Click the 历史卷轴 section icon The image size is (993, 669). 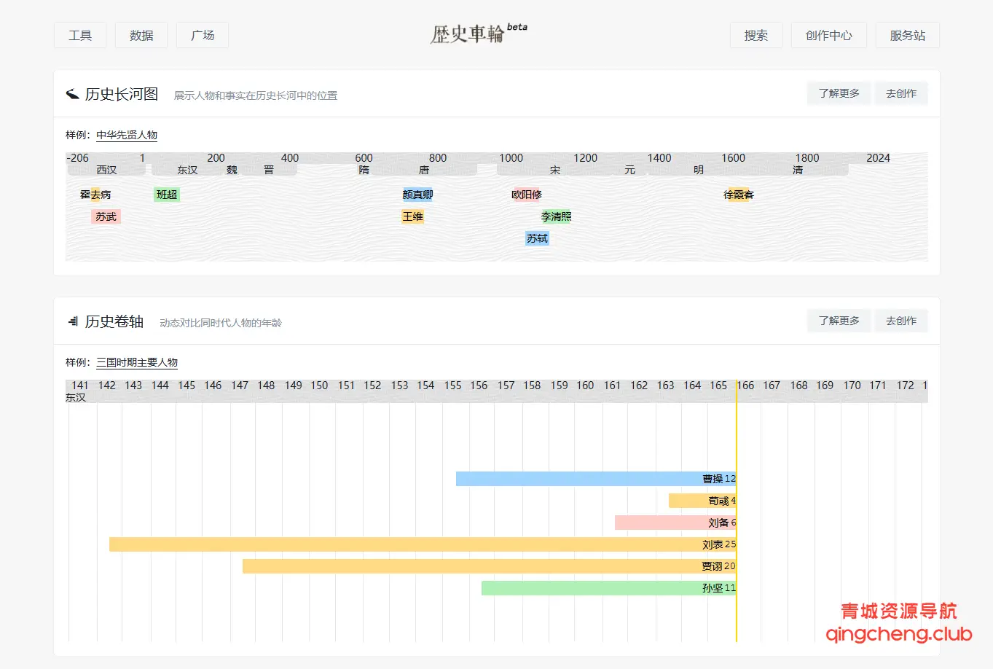(x=72, y=321)
